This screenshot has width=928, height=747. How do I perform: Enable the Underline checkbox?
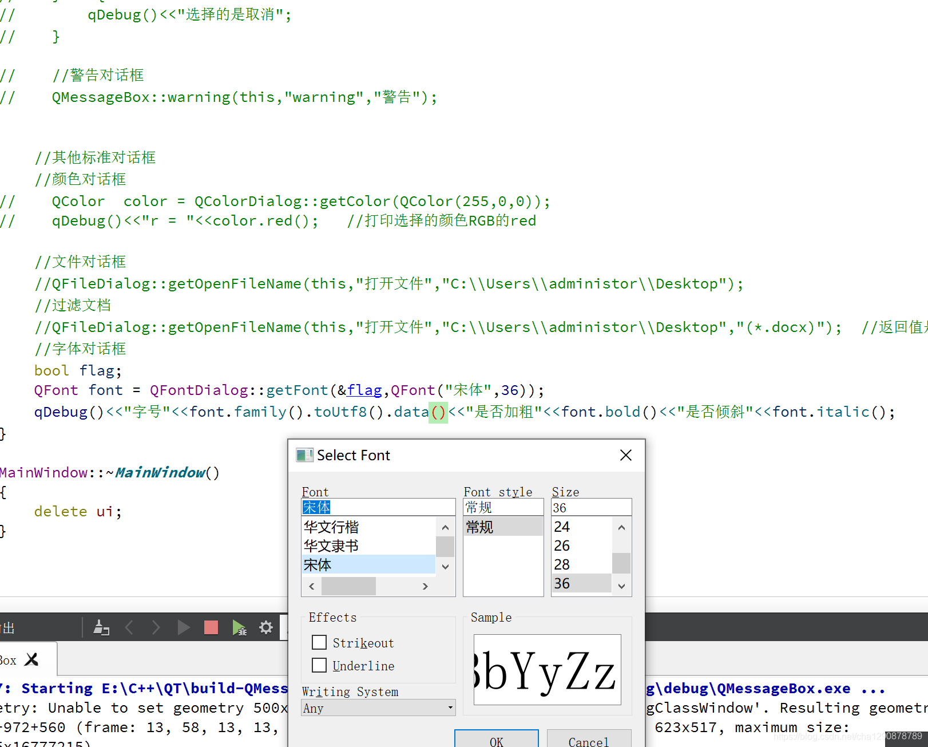319,665
